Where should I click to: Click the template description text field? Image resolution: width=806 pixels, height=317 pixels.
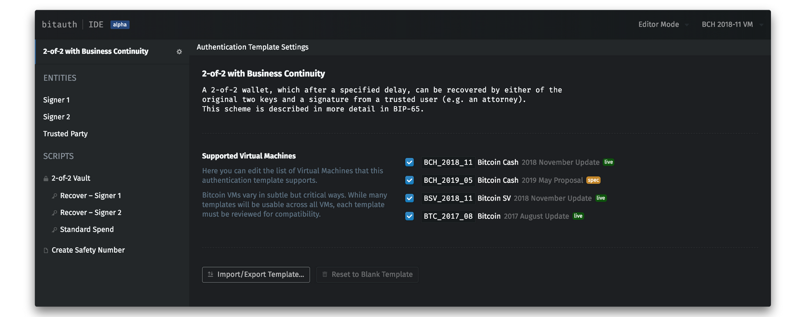pos(382,99)
